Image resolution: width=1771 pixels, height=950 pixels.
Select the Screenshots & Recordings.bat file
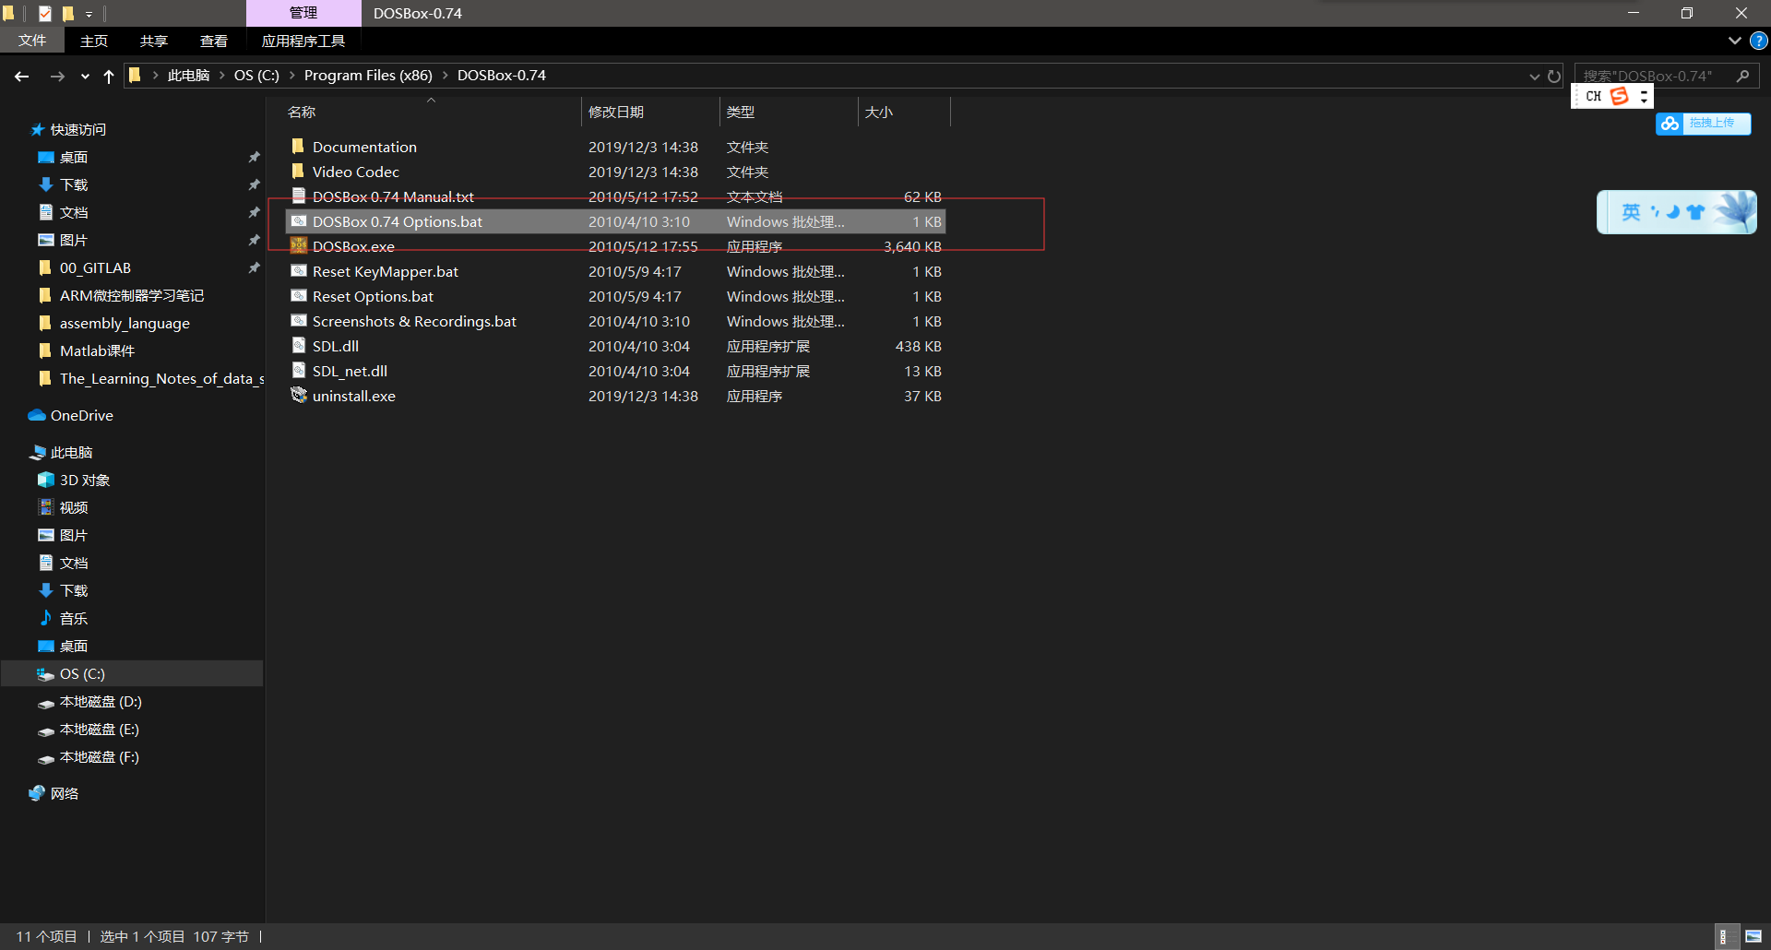615,321
